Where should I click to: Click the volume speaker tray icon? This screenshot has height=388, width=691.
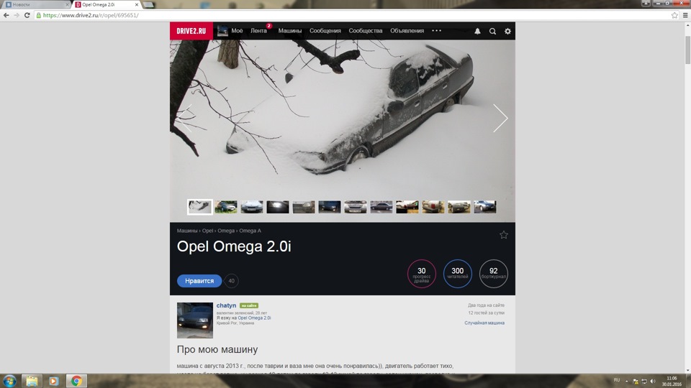tap(653, 382)
